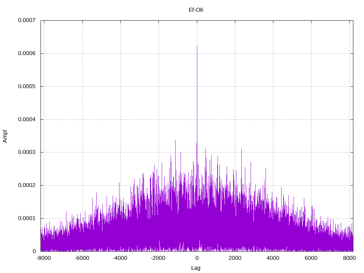Viewport: 364px width, 273px height.
Task: Click the 6000 x-axis tick label
Action: pos(311,258)
